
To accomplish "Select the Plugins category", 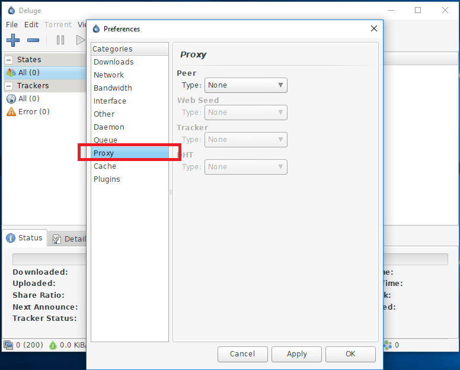I will [130, 179].
